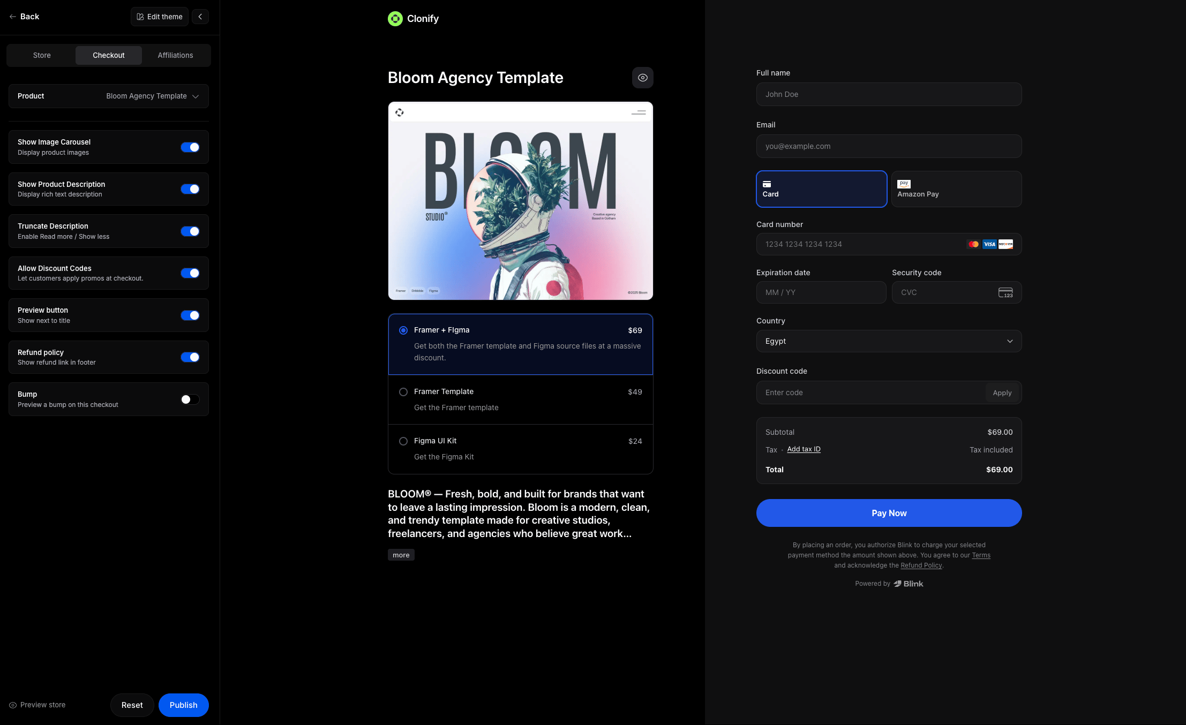Viewport: 1186px width, 725px height.
Task: Open the Product dropdown selector
Action: click(x=109, y=96)
